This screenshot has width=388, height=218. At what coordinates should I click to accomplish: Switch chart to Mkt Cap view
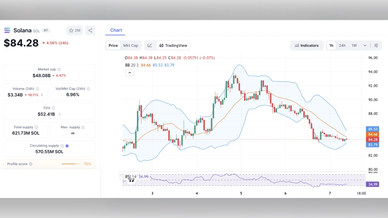[x=131, y=46]
